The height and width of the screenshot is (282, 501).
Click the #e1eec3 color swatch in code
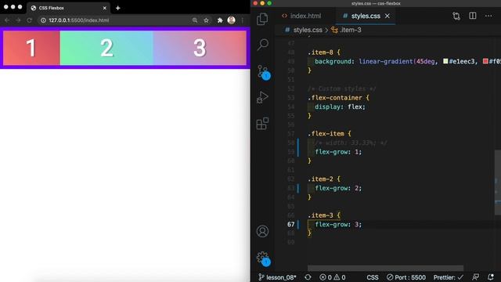tap(445, 61)
